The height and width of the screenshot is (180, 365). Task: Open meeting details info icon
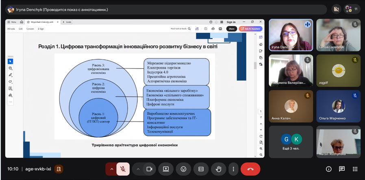coord(328,169)
